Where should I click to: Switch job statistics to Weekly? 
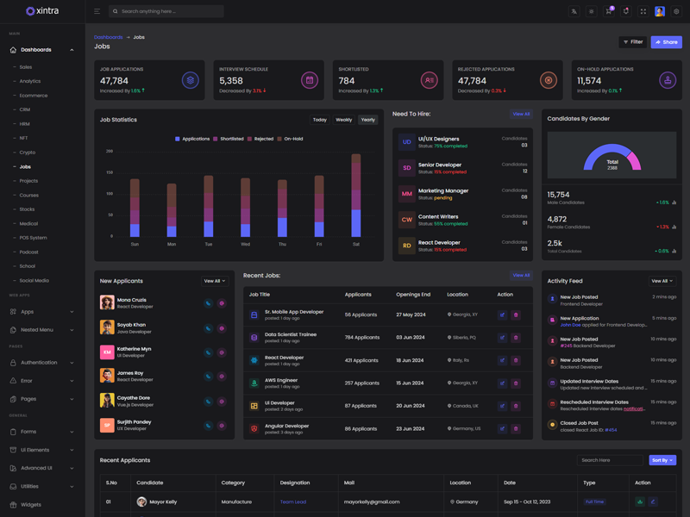point(343,120)
